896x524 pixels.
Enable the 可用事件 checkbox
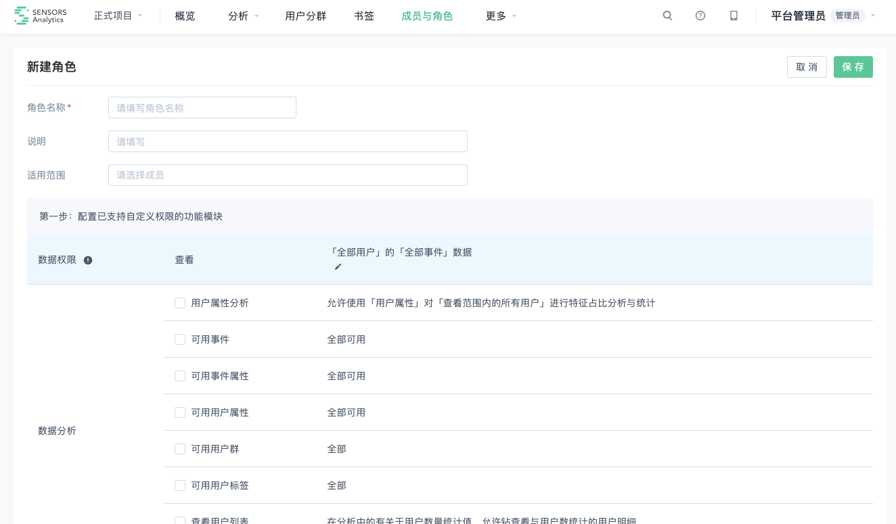point(180,339)
